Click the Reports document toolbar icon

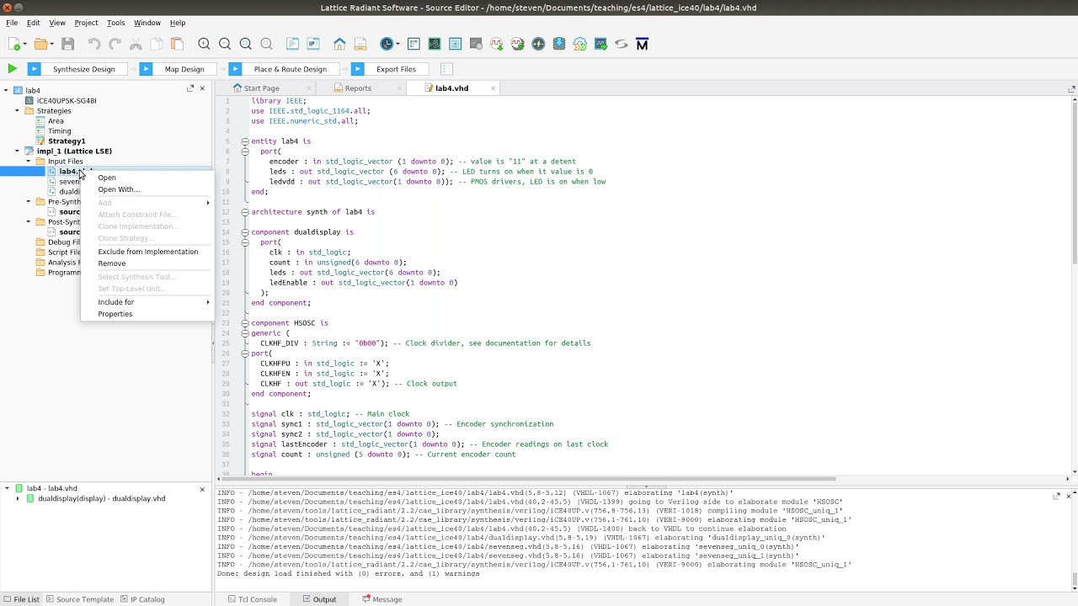click(360, 44)
